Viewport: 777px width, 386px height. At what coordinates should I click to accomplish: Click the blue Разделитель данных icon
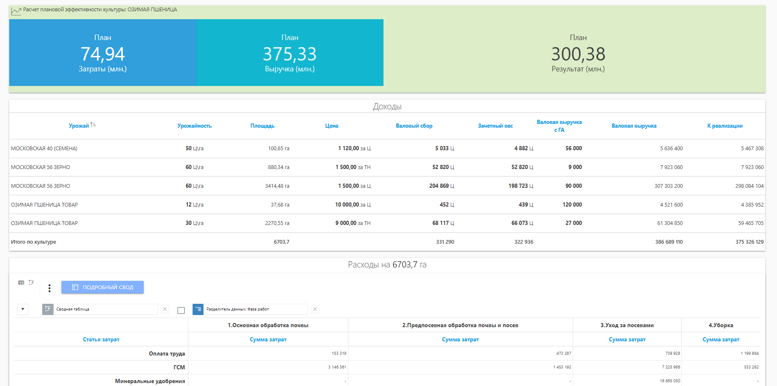(x=198, y=309)
